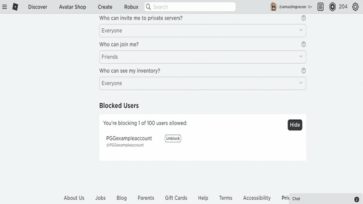Viewport: 363px width, 204px height.
Task: Open the settings gear icon
Action: pyautogui.click(x=355, y=7)
